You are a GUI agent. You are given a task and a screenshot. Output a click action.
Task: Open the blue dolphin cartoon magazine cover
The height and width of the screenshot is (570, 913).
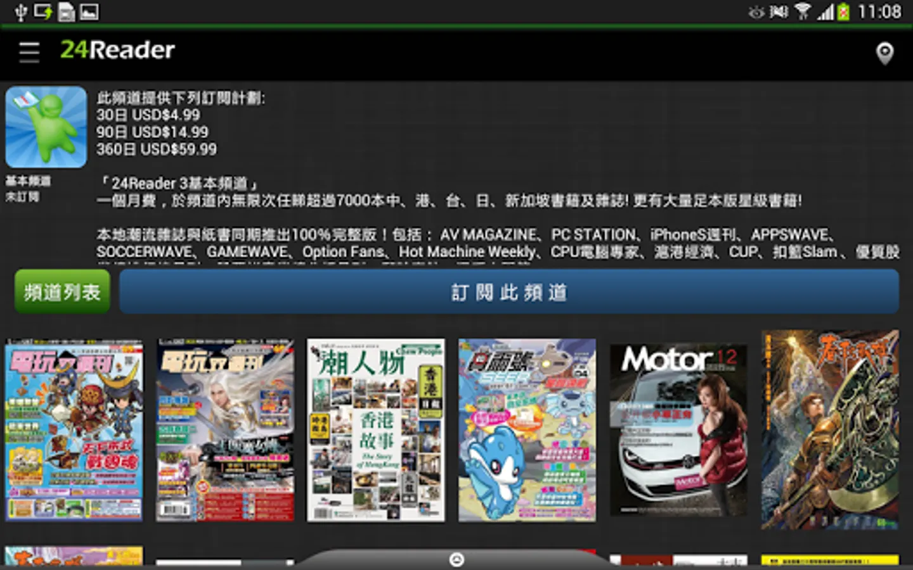527,430
